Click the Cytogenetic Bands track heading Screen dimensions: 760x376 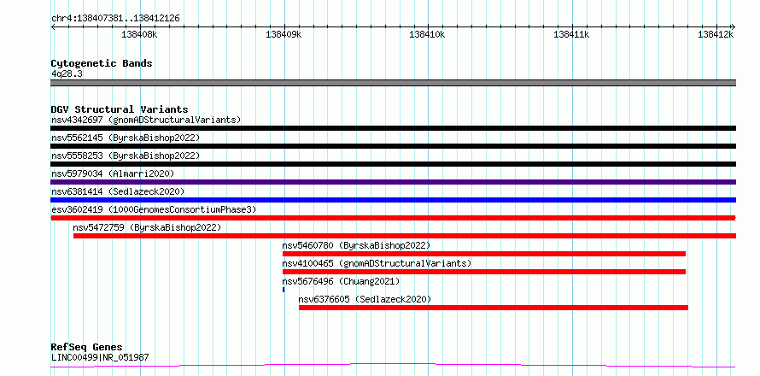tap(102, 63)
